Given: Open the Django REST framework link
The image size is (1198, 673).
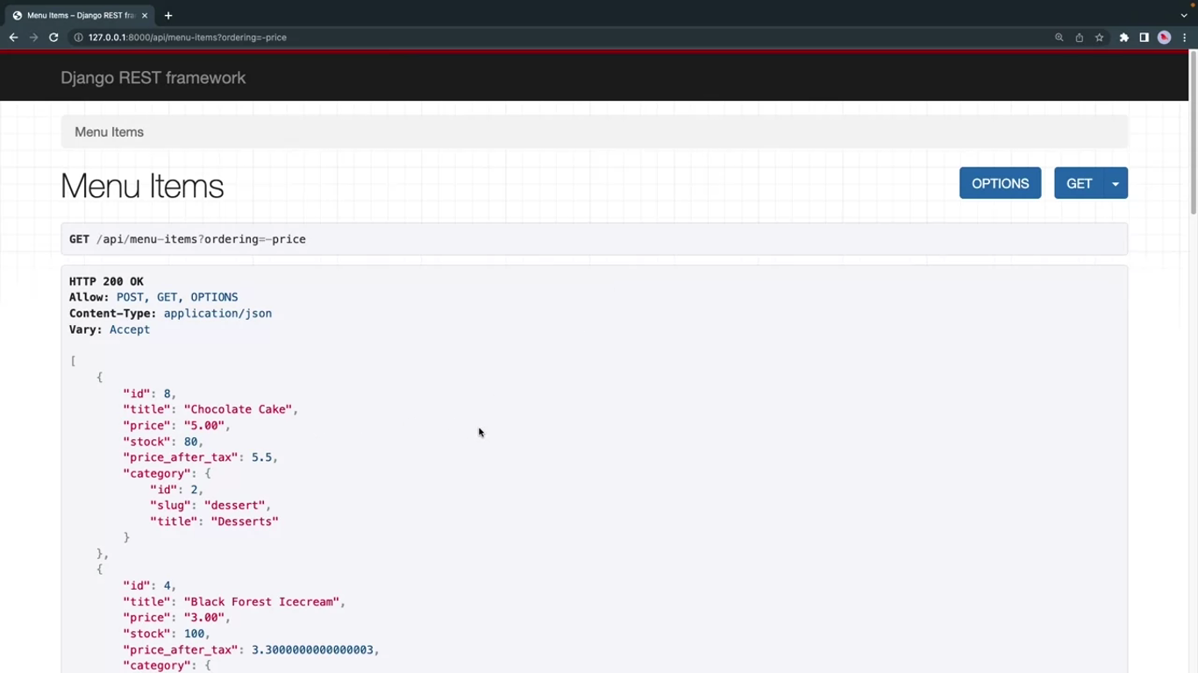Looking at the screenshot, I should pos(153,78).
